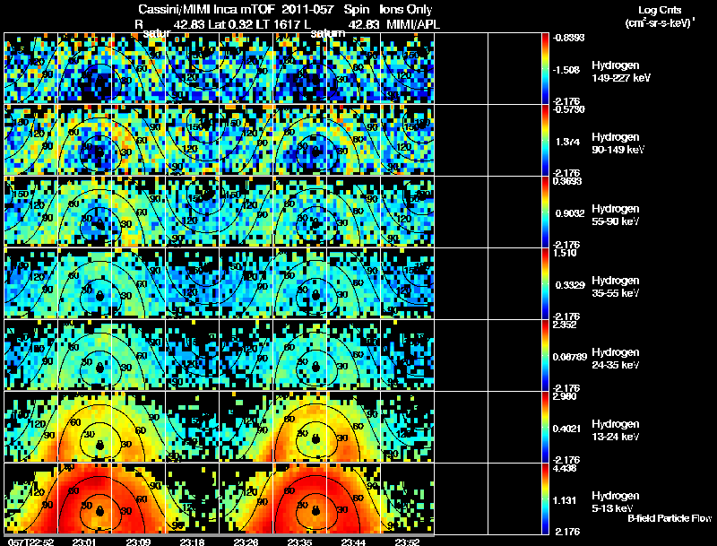Click the Hydrogen 55-90 keV row label

616,215
